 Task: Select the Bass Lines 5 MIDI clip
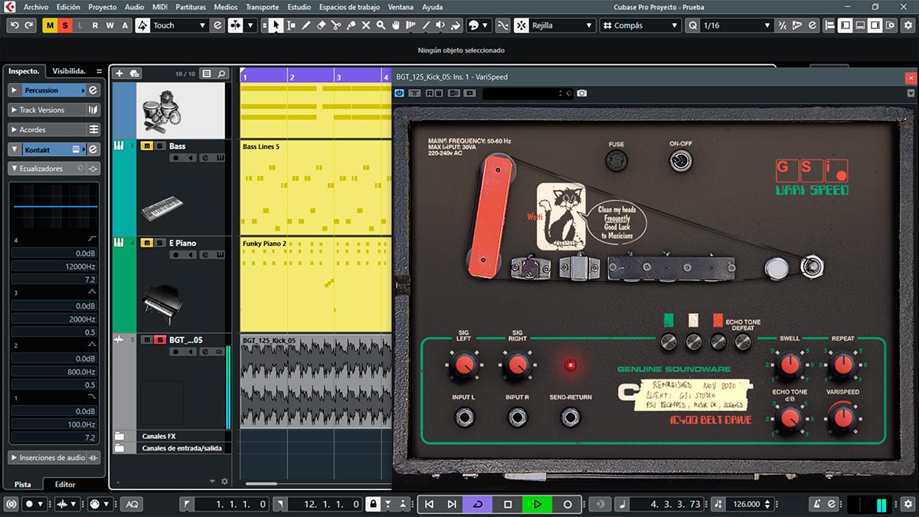315,187
